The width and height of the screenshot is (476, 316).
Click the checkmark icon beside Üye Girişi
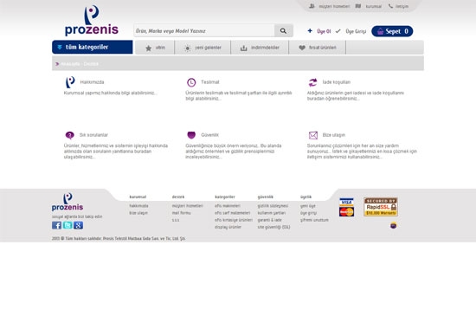(x=338, y=31)
